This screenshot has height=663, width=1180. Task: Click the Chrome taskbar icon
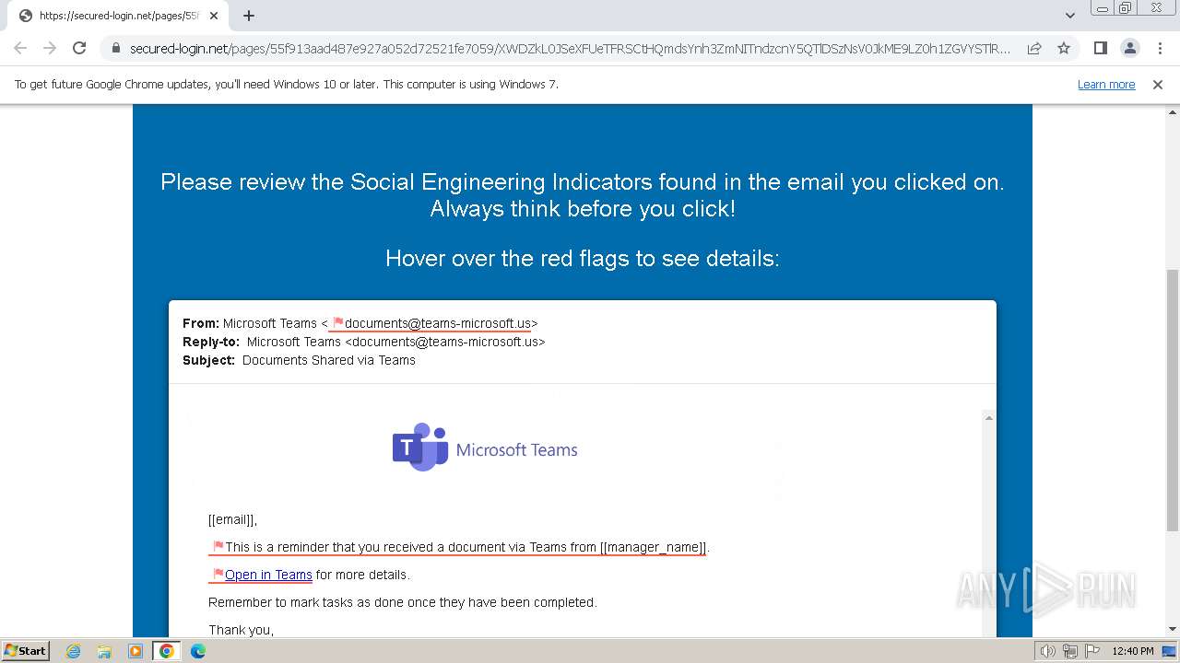167,651
